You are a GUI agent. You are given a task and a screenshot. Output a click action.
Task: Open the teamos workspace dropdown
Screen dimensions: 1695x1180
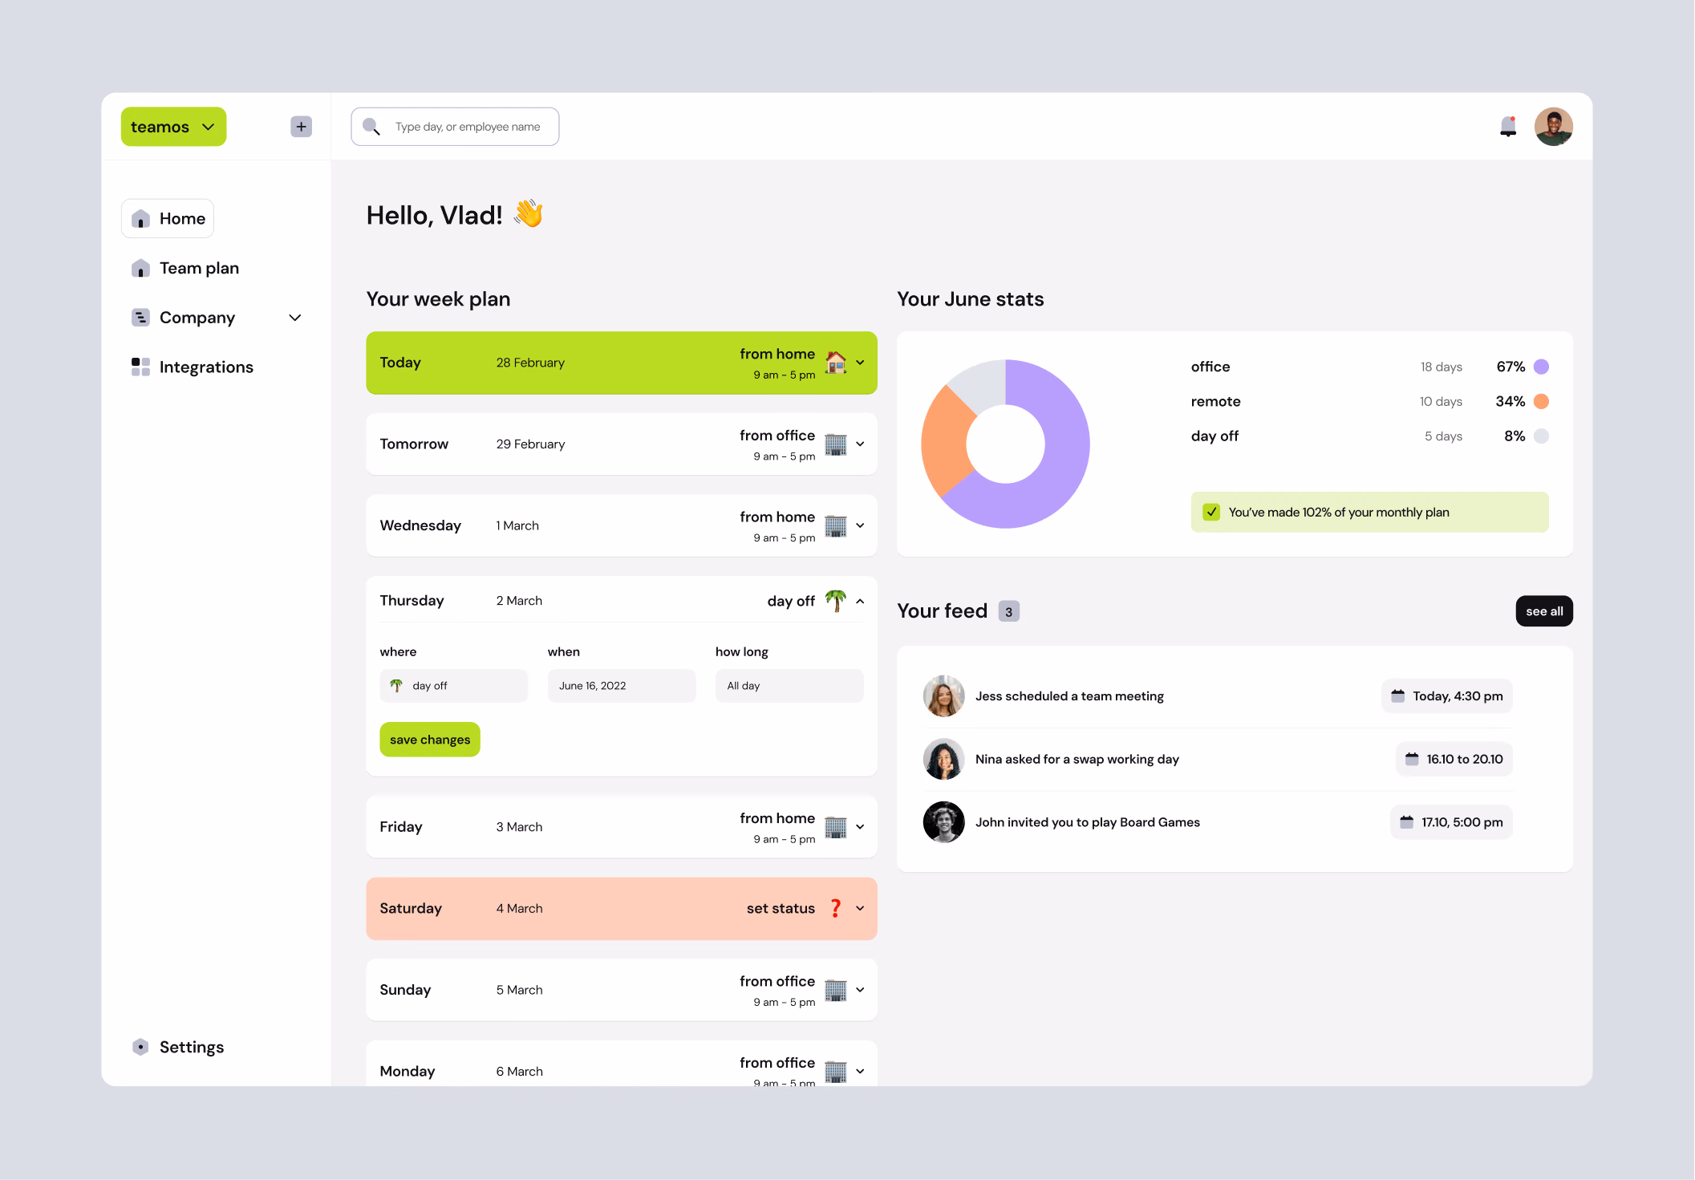point(173,127)
